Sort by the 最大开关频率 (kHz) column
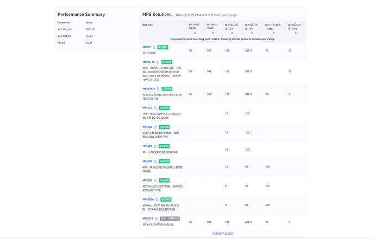 (x=273, y=33)
